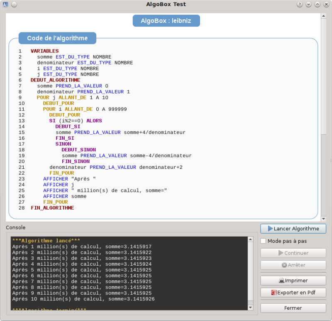Click the console scroll-up arrow
Screen dimensions: 332x321
(250, 240)
